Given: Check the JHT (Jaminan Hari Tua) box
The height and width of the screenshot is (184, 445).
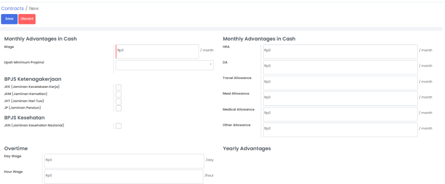Looking at the screenshot, I should coord(119,101).
